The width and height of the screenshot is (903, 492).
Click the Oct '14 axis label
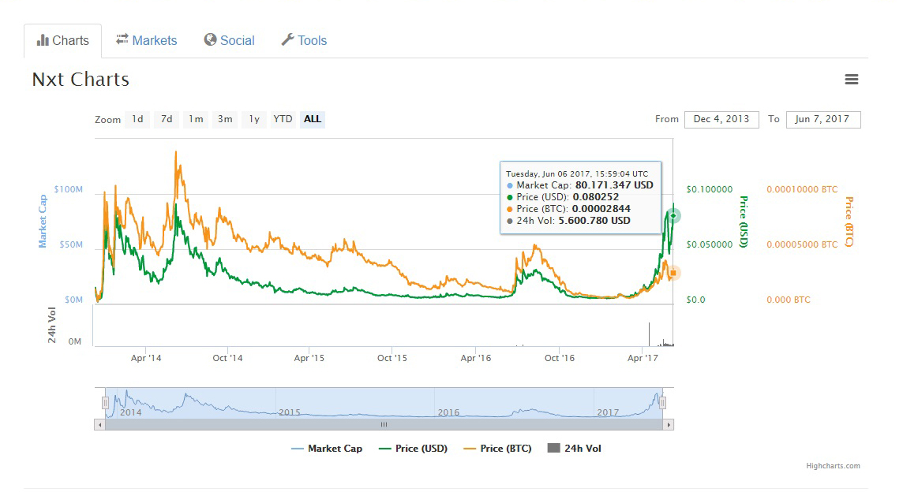tap(227, 358)
